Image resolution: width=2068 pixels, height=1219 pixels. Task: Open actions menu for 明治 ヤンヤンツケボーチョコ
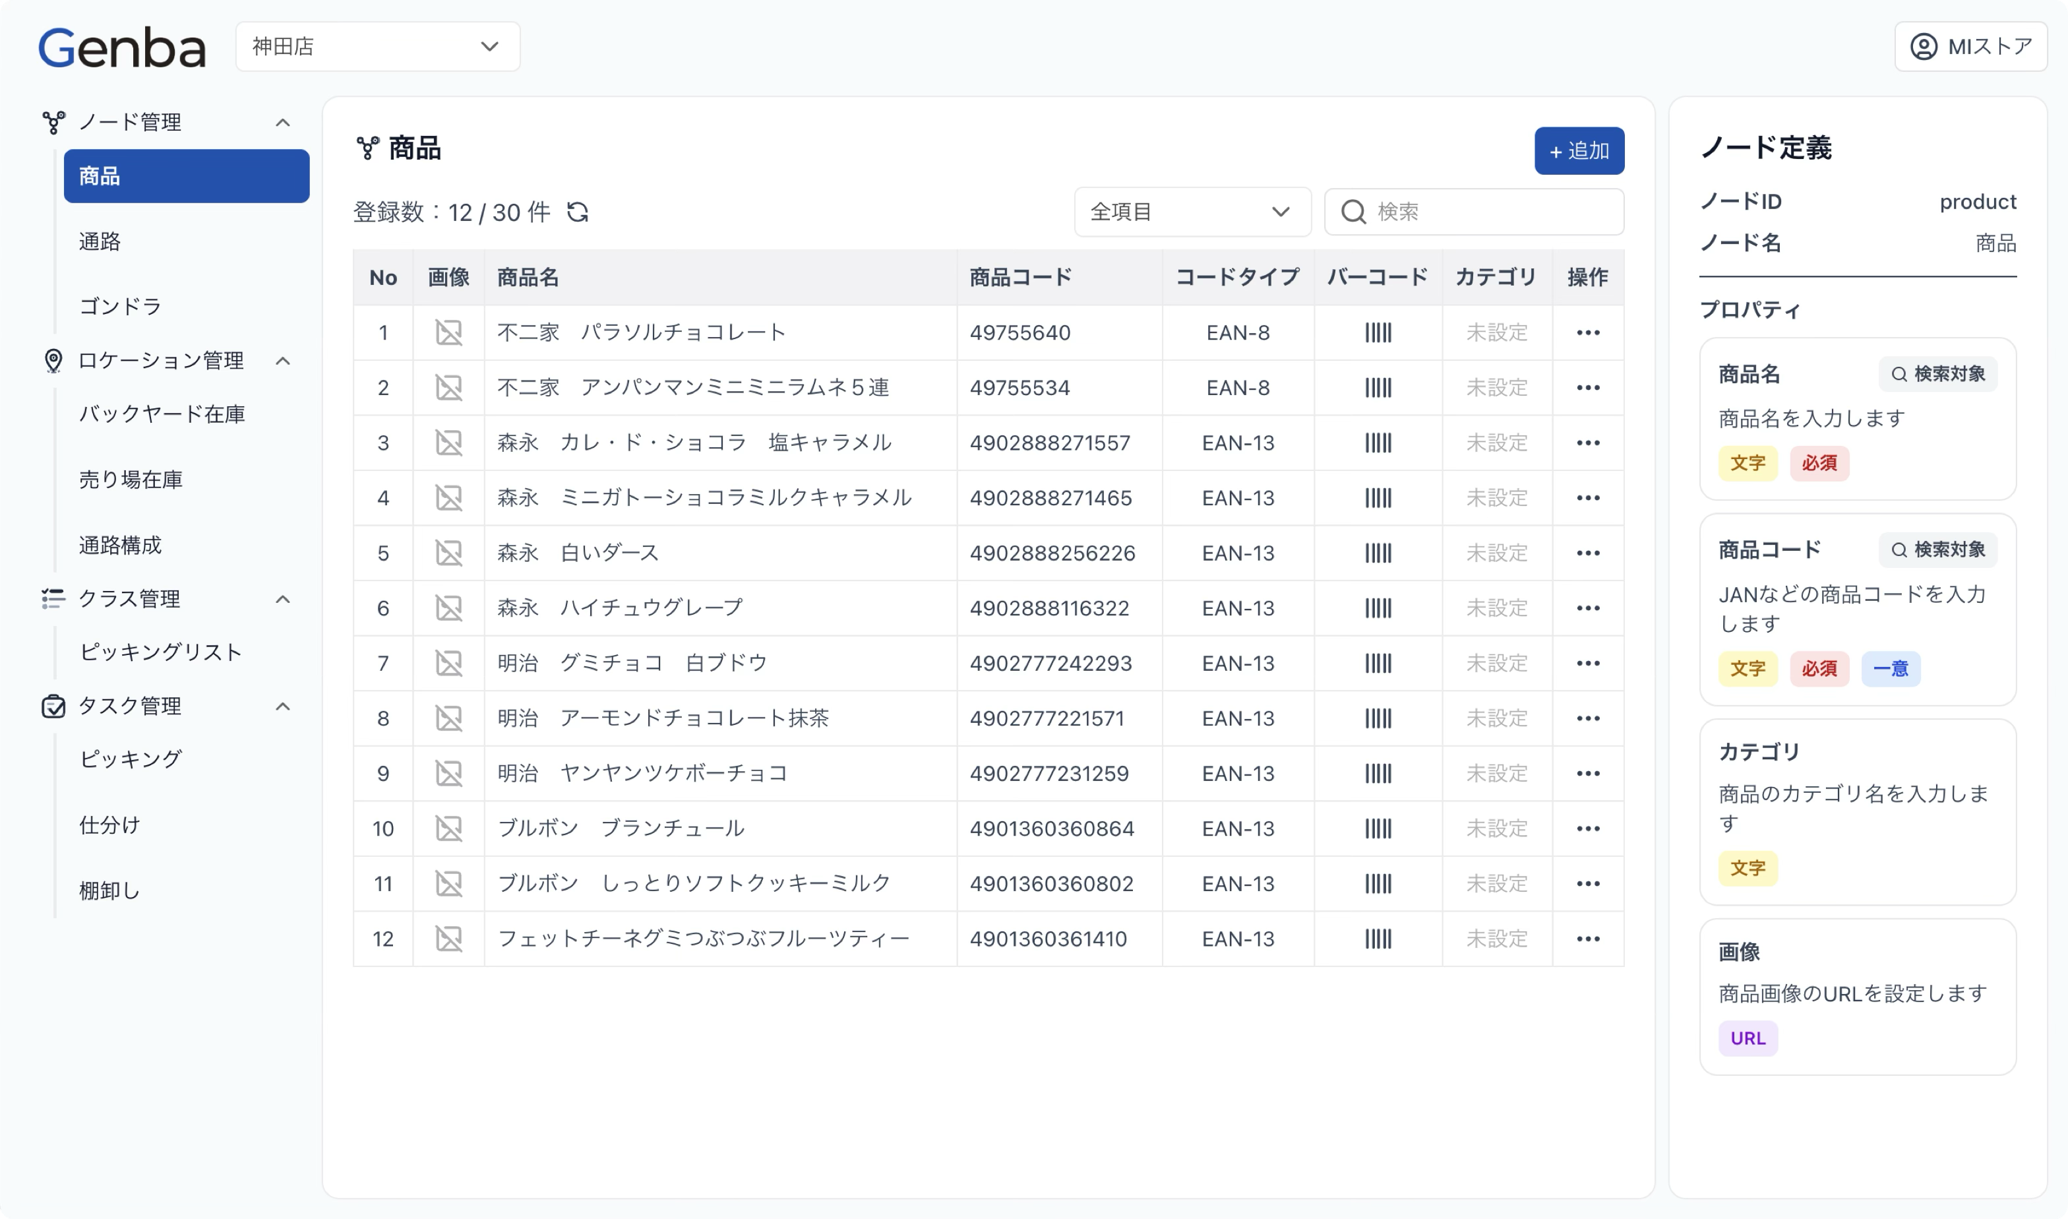pos(1588,773)
